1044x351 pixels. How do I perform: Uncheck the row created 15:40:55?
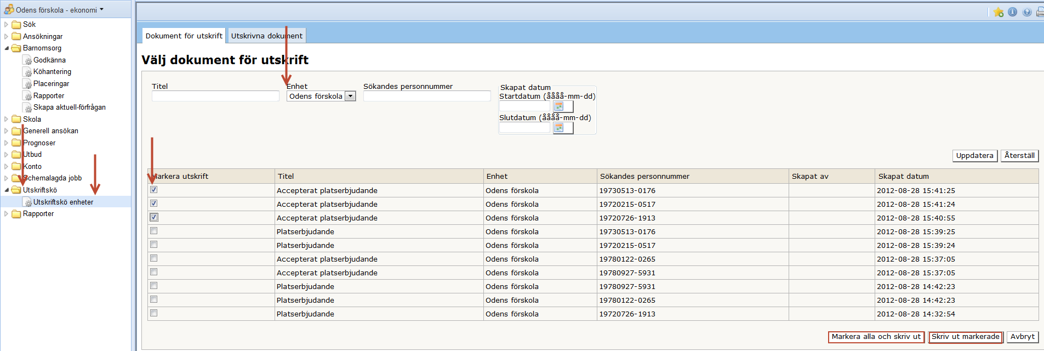click(154, 217)
